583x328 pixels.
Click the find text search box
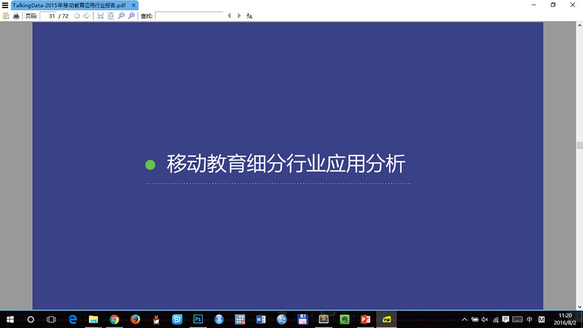point(189,16)
